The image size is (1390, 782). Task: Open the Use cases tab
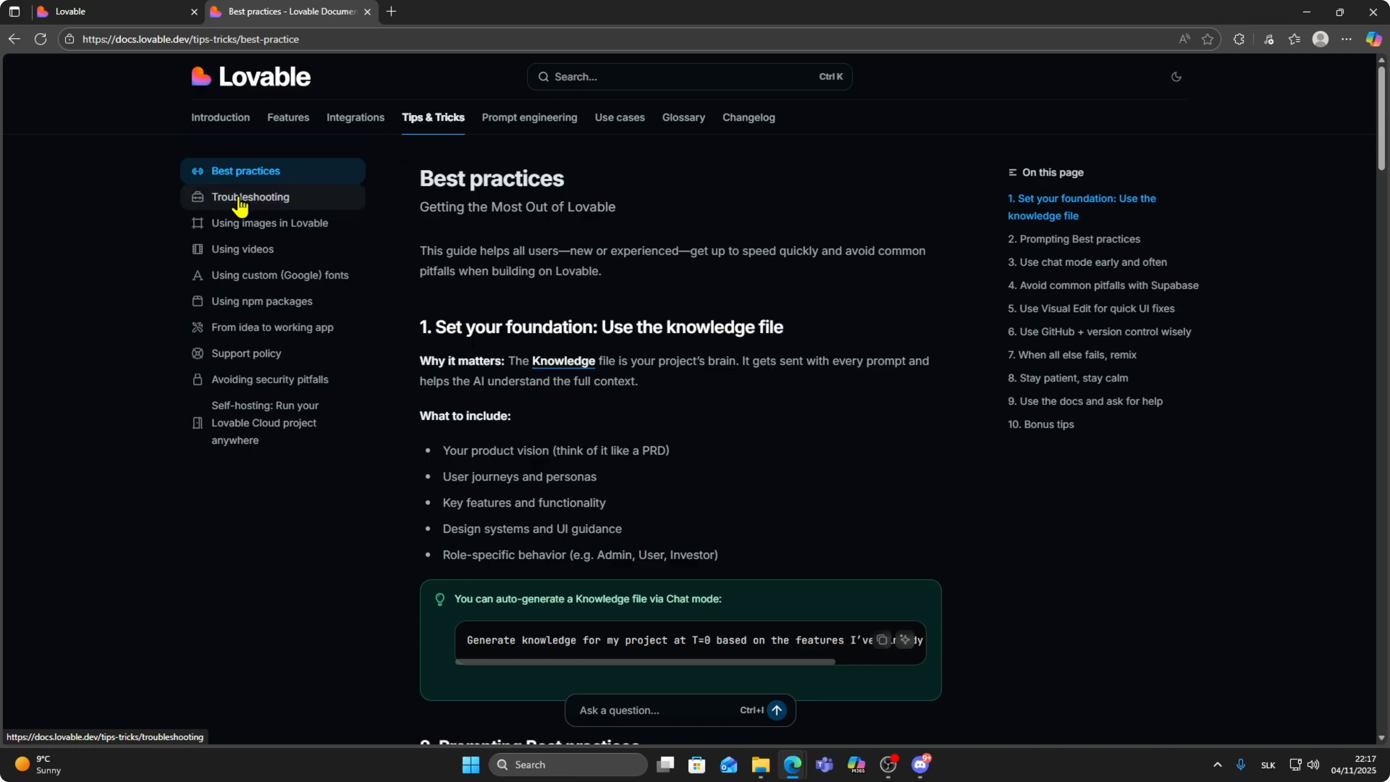619,117
